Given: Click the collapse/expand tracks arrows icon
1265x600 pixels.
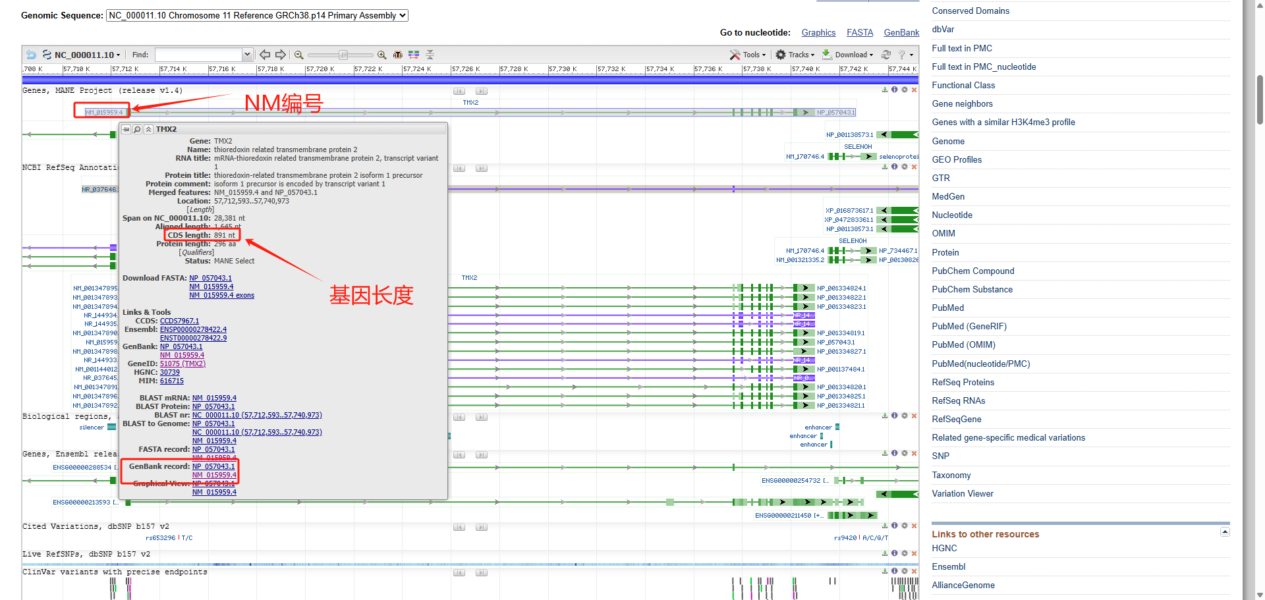Looking at the screenshot, I should pyautogui.click(x=430, y=55).
